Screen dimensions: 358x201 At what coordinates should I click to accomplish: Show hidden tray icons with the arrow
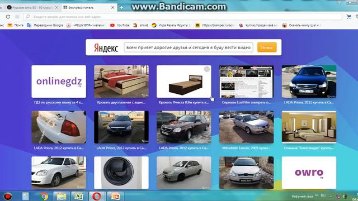[x=331, y=197]
